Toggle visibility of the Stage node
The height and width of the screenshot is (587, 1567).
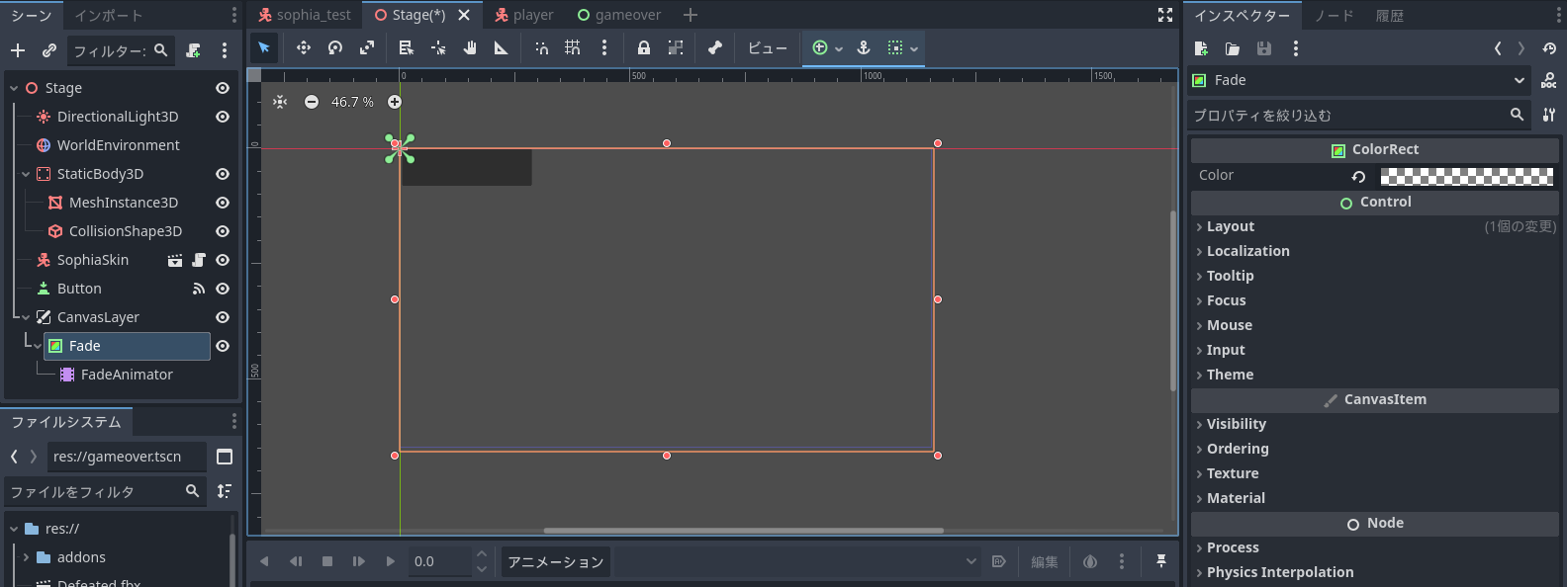[223, 88]
